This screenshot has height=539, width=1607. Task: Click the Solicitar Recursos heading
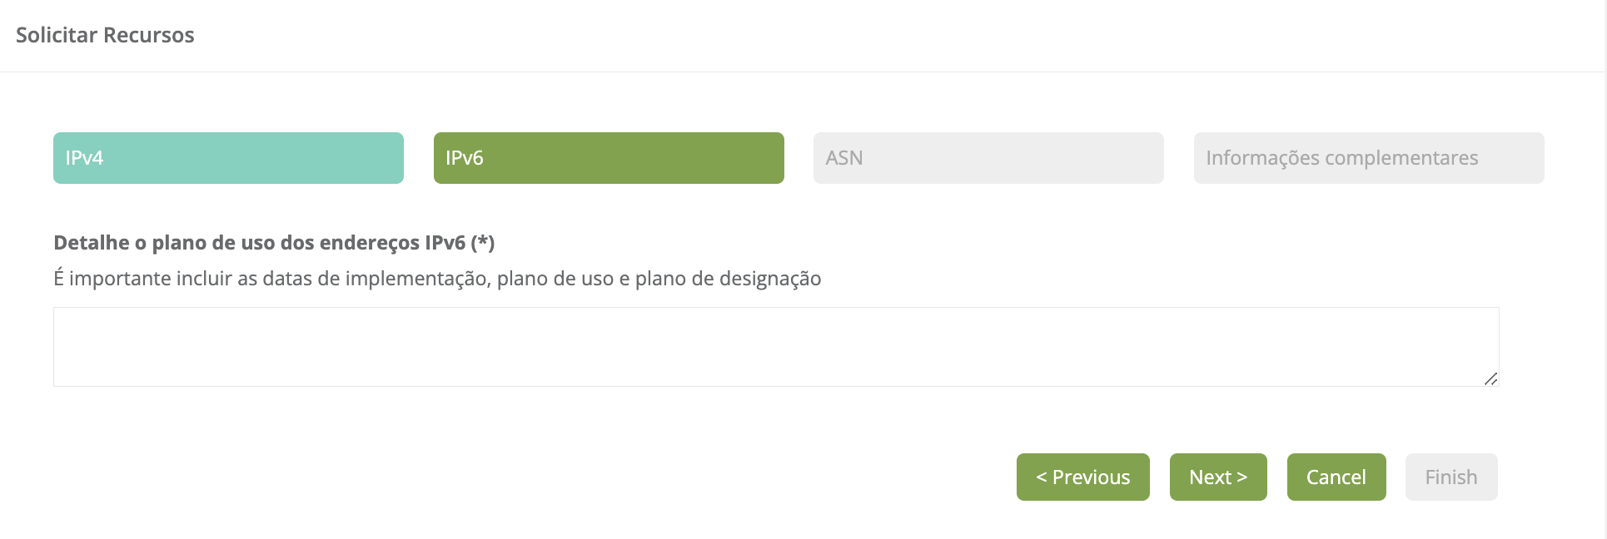[105, 35]
